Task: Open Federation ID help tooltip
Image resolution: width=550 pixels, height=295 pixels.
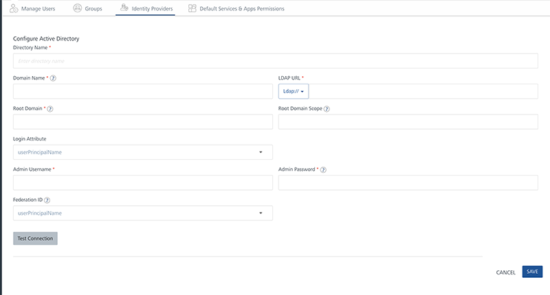Action: [47, 200]
